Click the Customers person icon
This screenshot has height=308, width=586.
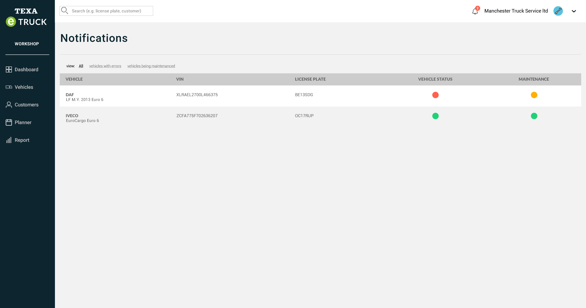pos(9,105)
